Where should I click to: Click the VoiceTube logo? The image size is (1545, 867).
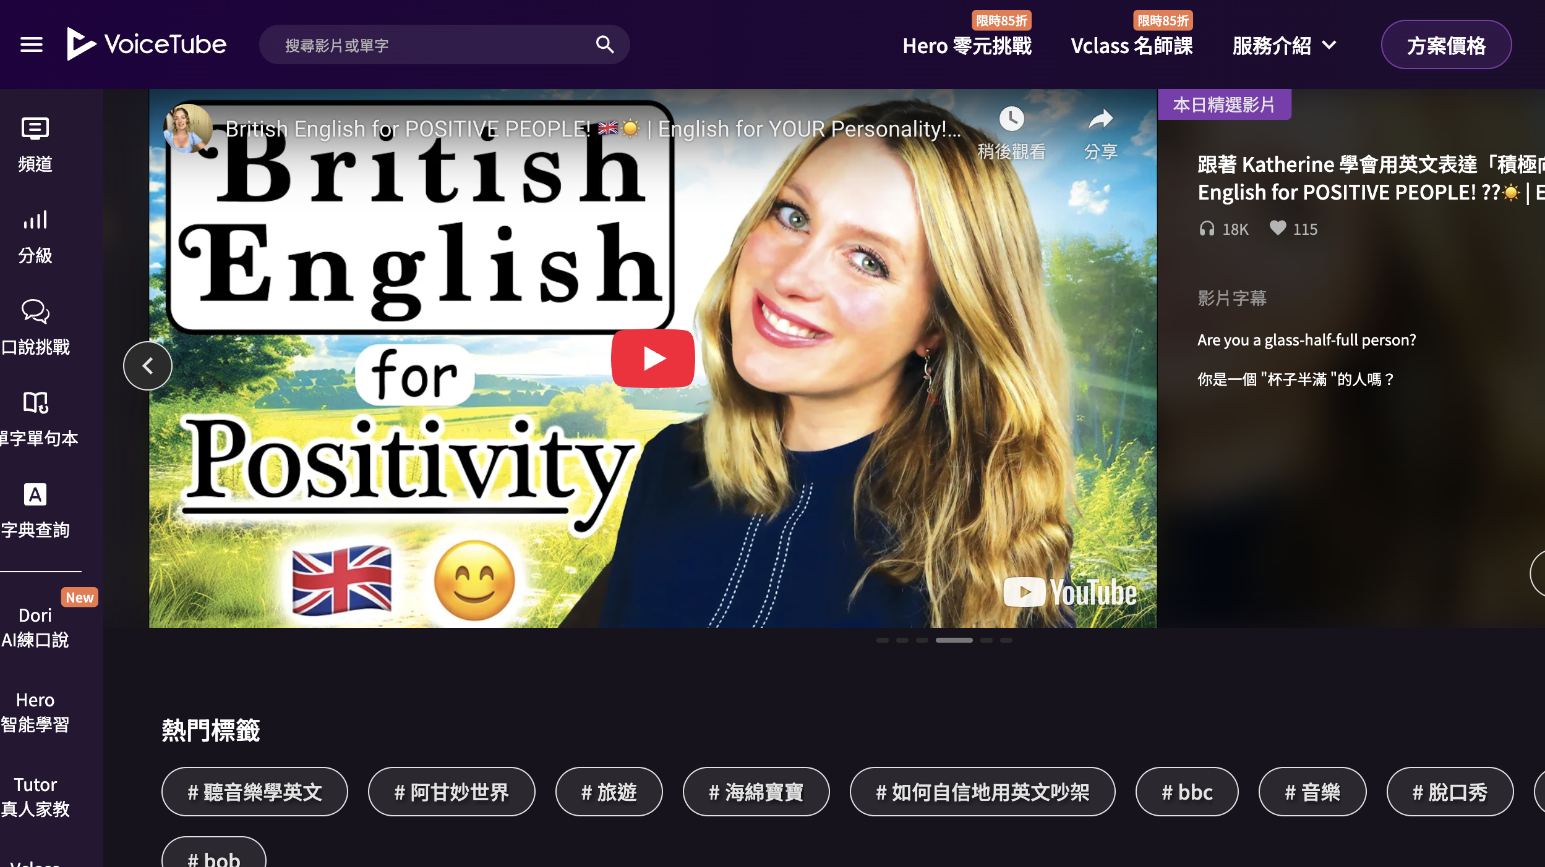tap(147, 44)
